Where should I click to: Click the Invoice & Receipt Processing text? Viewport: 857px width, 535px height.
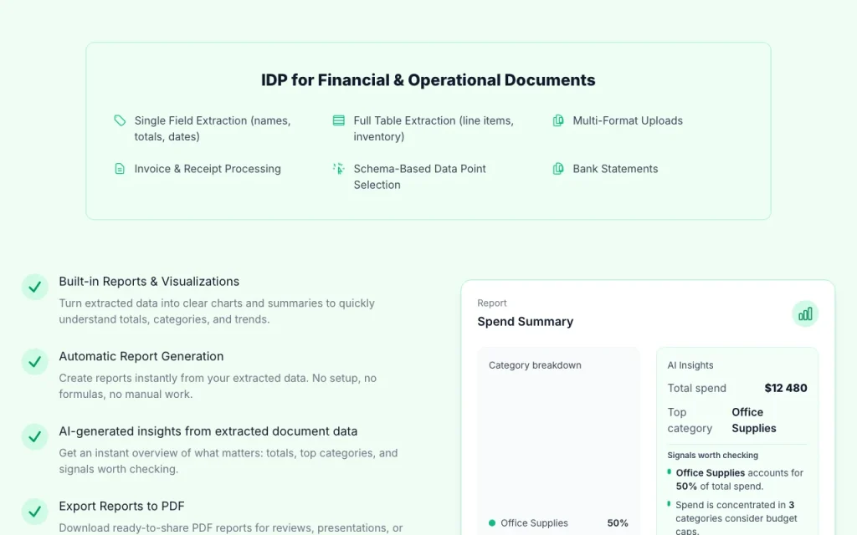pos(208,169)
